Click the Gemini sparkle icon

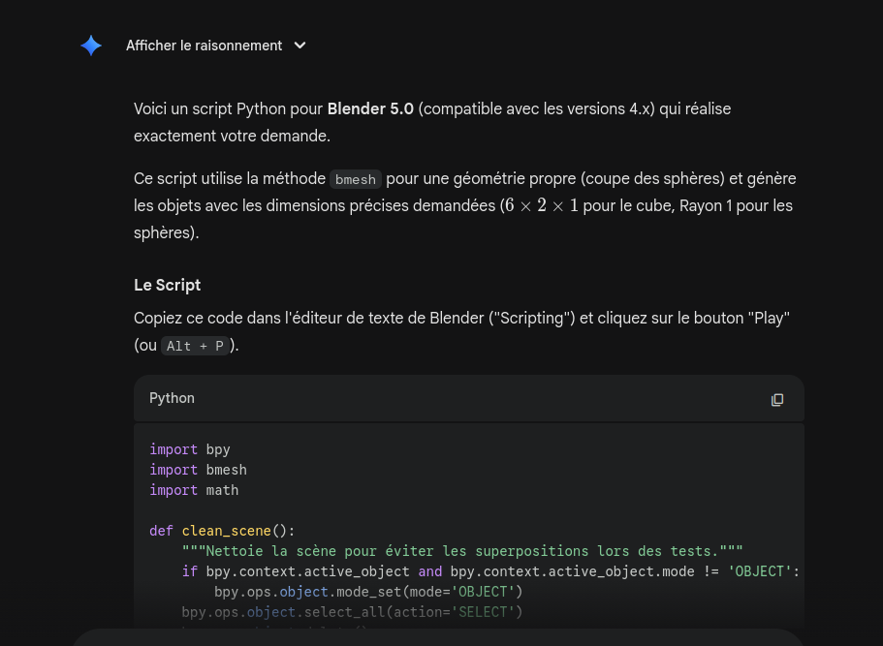pos(91,46)
